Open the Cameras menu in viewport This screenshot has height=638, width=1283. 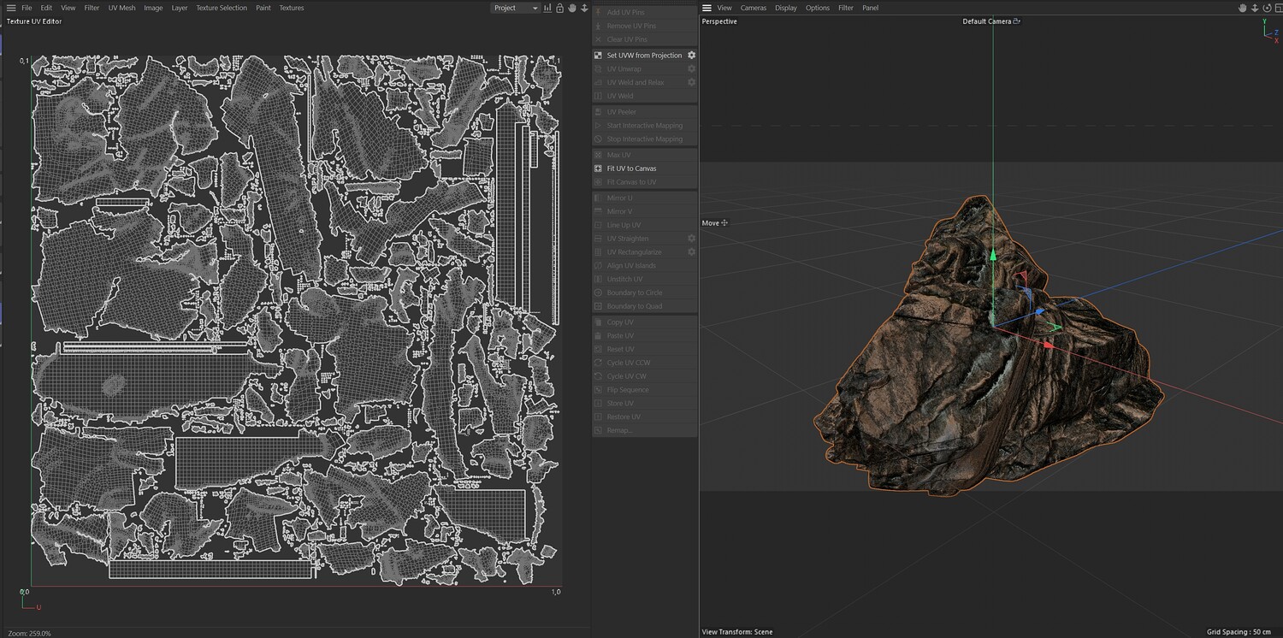click(x=754, y=8)
